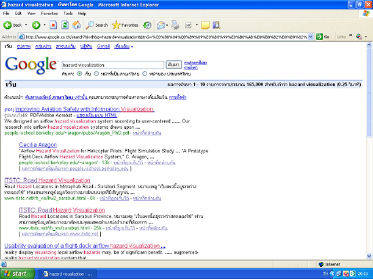Click the Forward arrow button
Image resolution: width=373 pixels, height=279 pixels.
[x=36, y=25]
